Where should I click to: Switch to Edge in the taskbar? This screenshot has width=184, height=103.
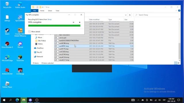click(17, 100)
